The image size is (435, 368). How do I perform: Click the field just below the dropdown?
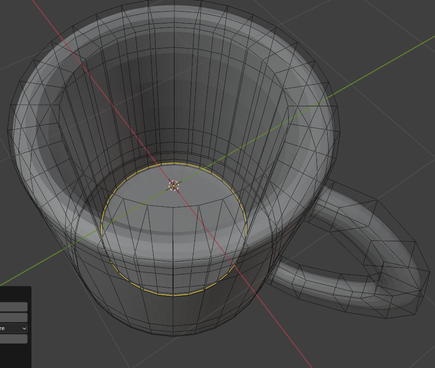(13, 339)
